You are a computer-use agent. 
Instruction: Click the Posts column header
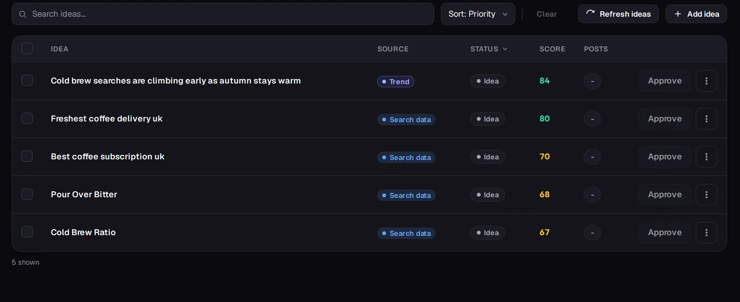point(596,49)
